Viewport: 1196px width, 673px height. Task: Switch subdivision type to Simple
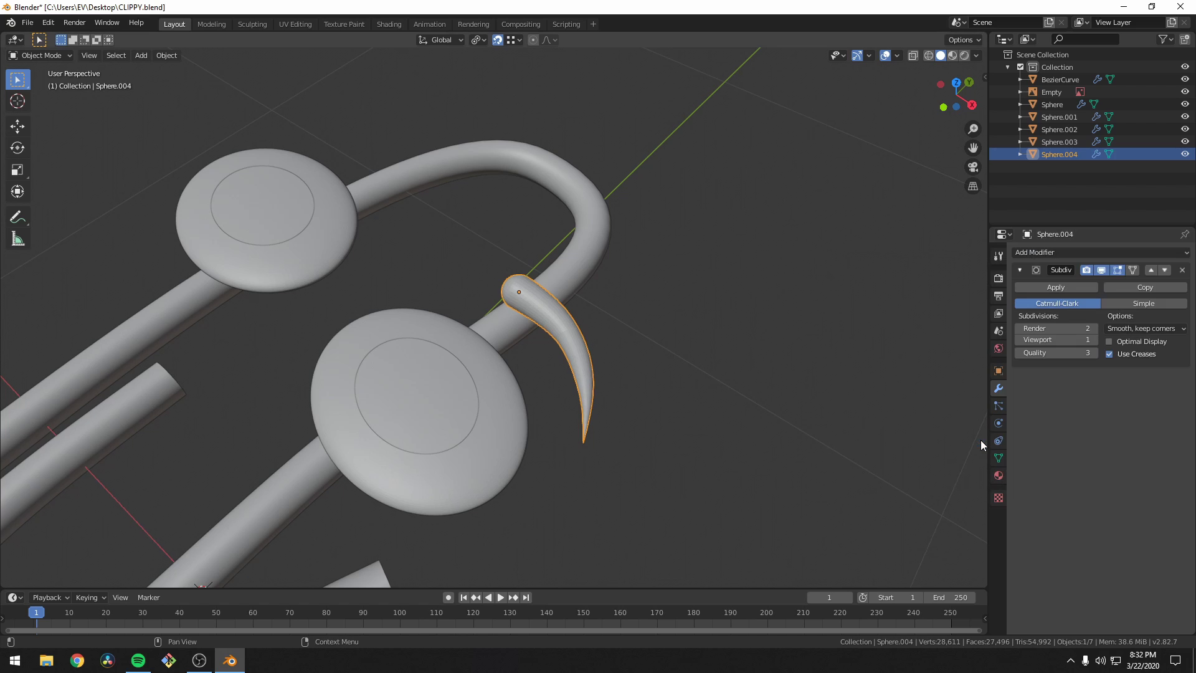pyautogui.click(x=1145, y=303)
